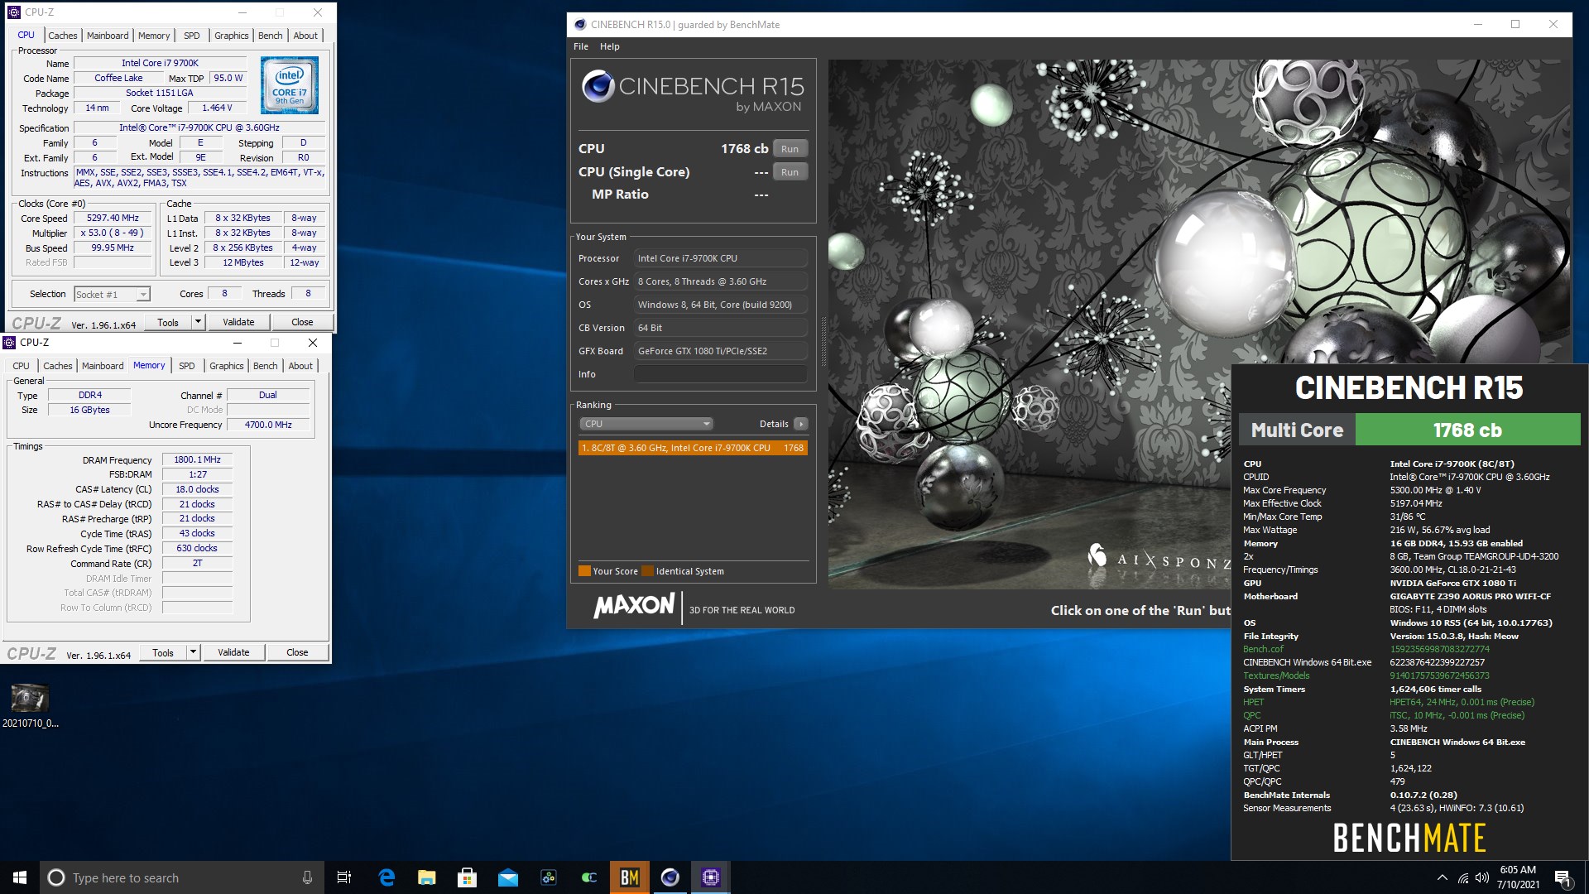1589x894 pixels.
Task: Run the CPU multi-core benchmark
Action: (x=790, y=149)
